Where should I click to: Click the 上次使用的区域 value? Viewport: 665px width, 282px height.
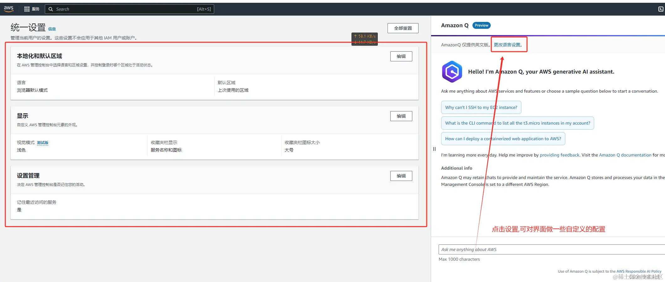tap(233, 90)
